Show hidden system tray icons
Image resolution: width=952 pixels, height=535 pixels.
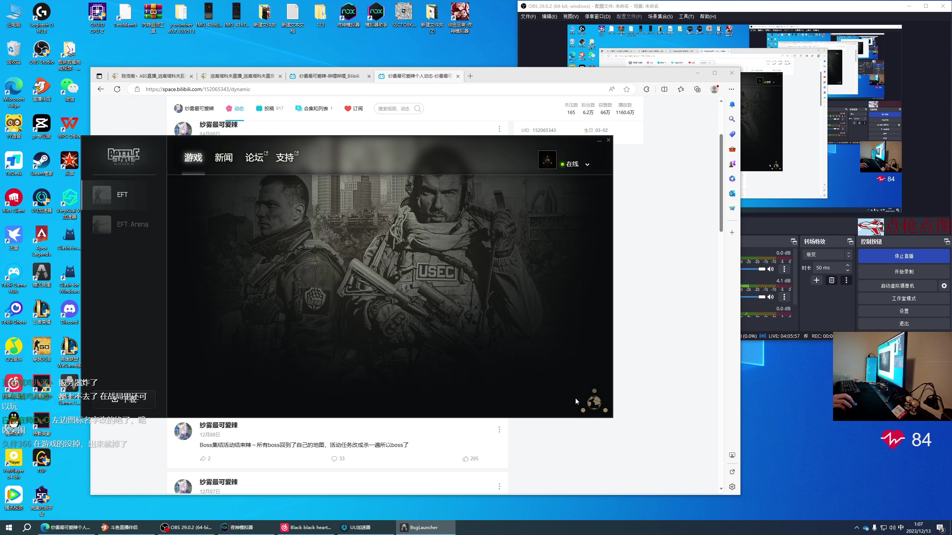856,528
